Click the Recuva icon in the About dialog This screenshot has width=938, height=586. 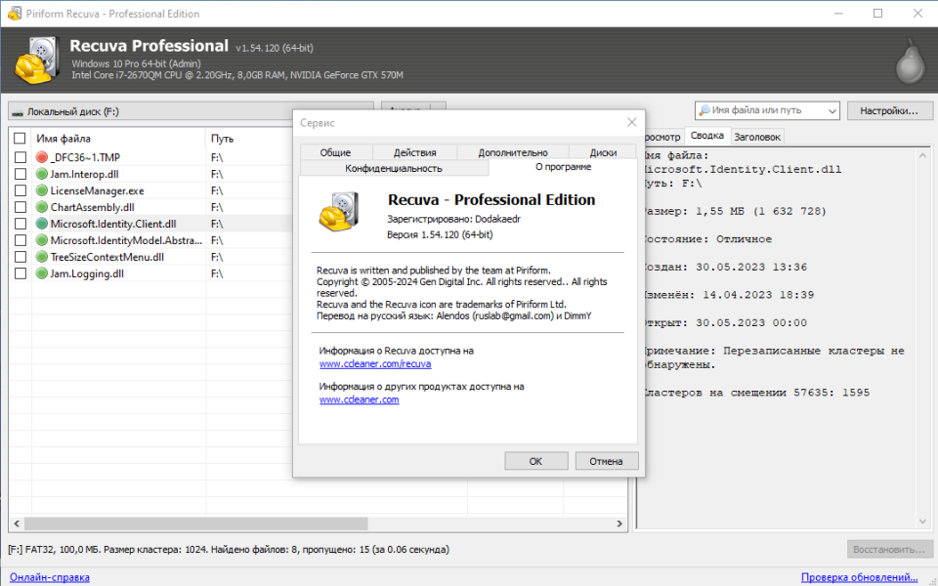click(339, 212)
